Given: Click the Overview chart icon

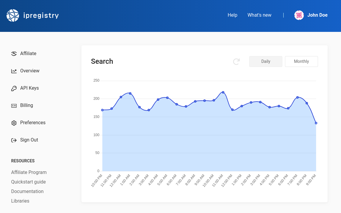Looking at the screenshot, I should (14, 71).
